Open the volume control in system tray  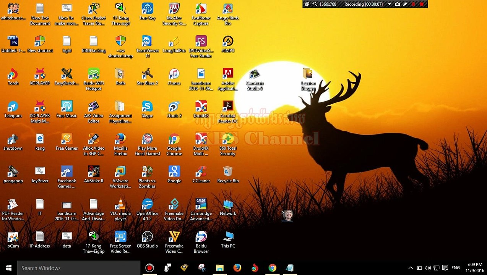click(428, 268)
